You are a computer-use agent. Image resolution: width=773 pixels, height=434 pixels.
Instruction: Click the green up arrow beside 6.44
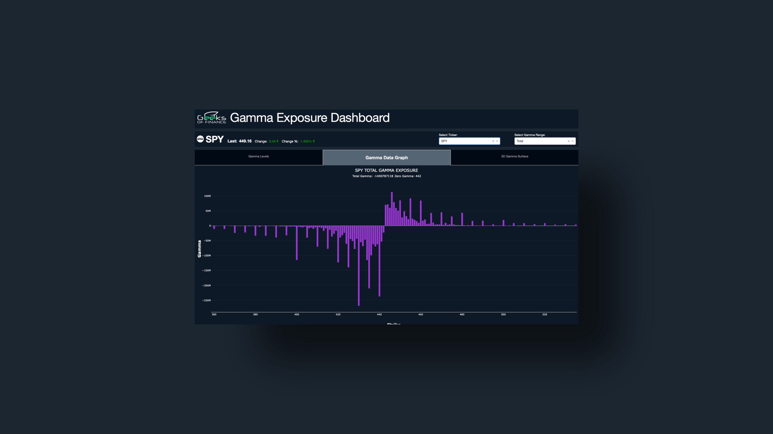278,141
